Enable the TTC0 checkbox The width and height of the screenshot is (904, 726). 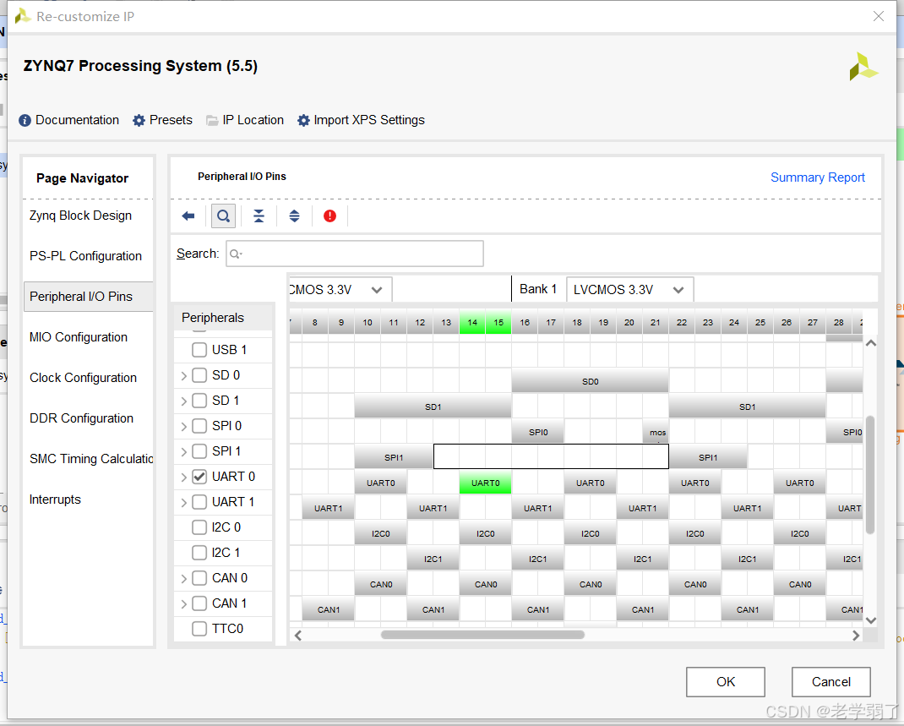(199, 629)
